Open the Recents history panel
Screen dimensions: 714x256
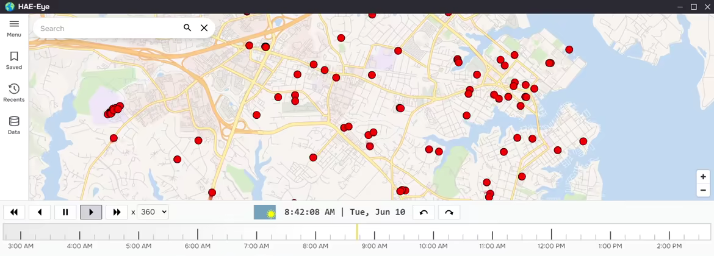tap(14, 93)
